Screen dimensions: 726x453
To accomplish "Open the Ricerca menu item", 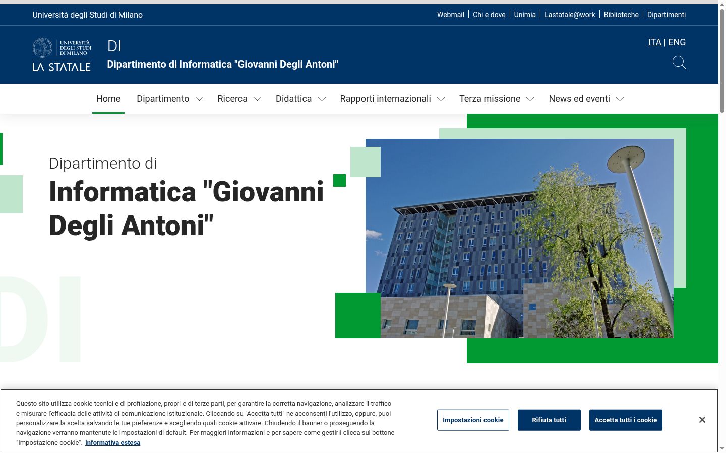I will pyautogui.click(x=232, y=99).
